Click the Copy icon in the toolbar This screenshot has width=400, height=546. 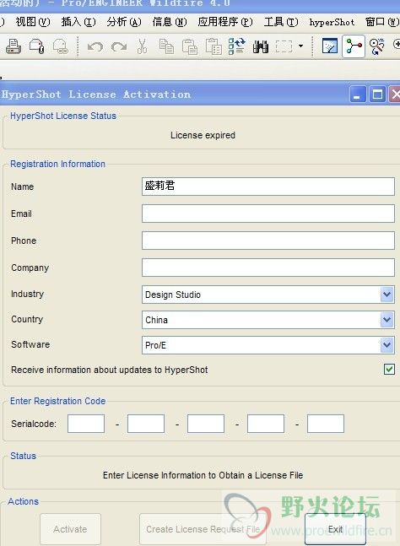pyautogui.click(x=166, y=46)
